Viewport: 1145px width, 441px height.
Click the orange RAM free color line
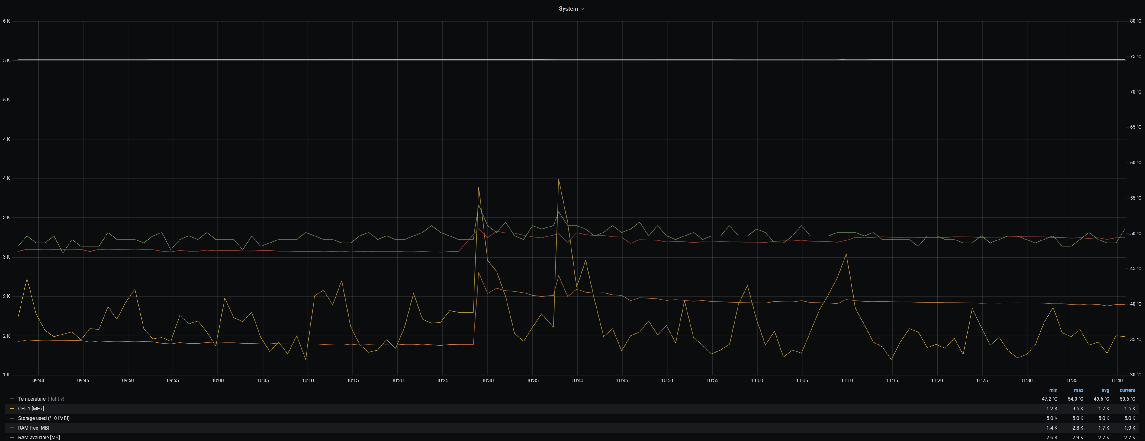point(12,428)
